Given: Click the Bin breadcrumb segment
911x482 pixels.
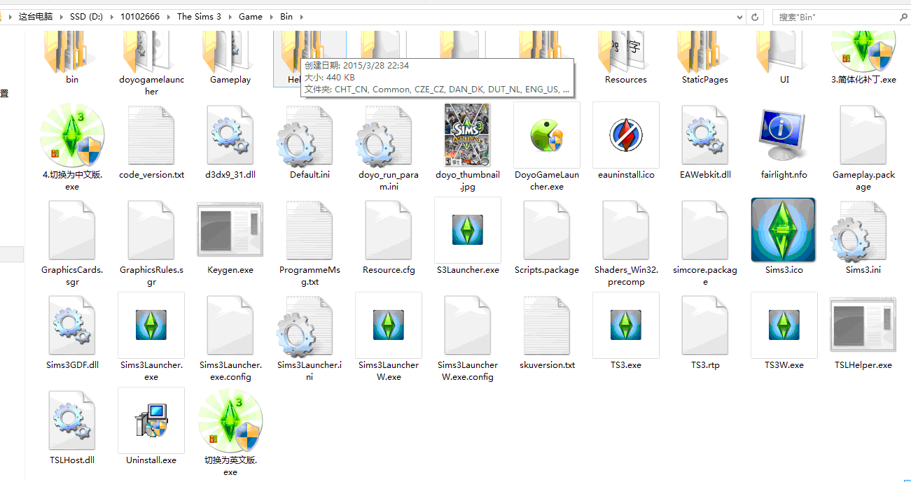Looking at the screenshot, I should pyautogui.click(x=286, y=16).
